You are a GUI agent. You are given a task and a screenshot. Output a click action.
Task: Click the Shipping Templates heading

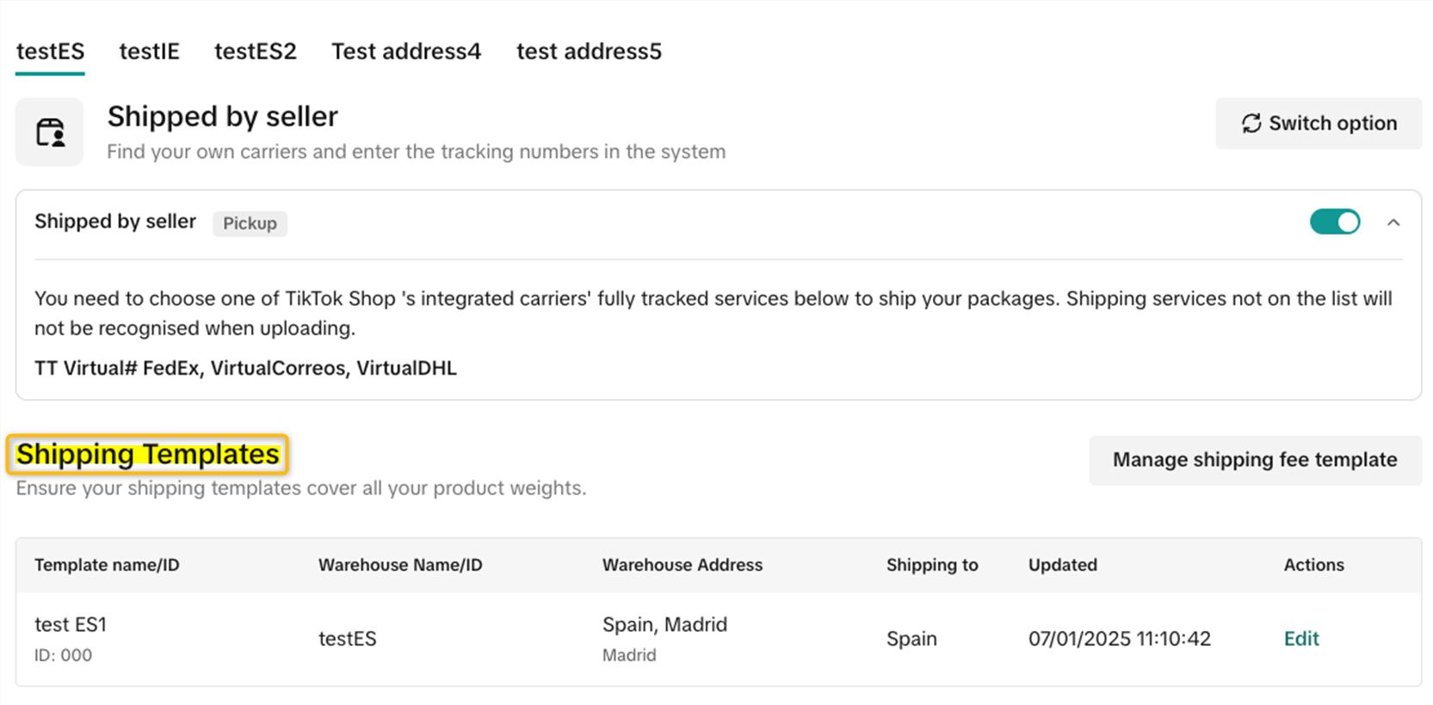tap(147, 454)
